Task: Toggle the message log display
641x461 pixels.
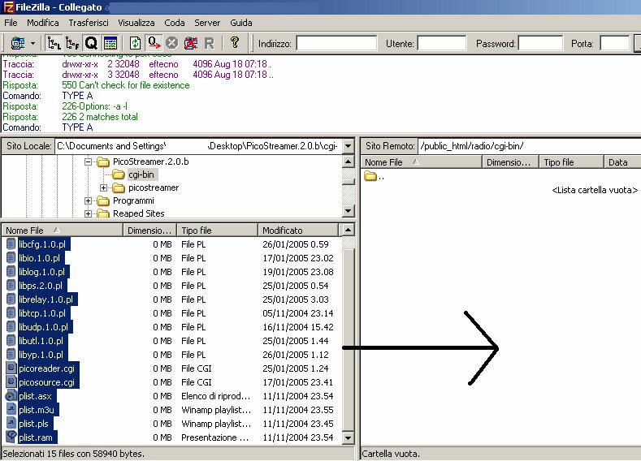Action: [110, 43]
